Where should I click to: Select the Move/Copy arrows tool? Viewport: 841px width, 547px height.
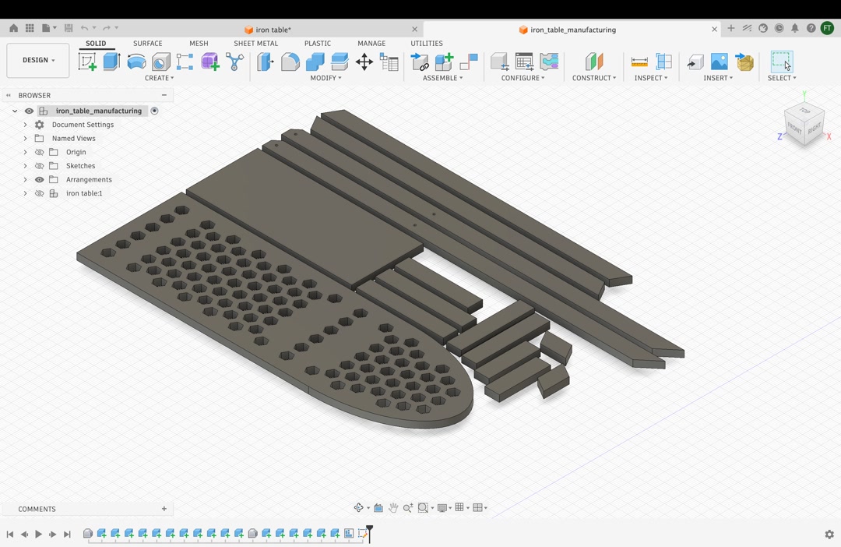364,62
